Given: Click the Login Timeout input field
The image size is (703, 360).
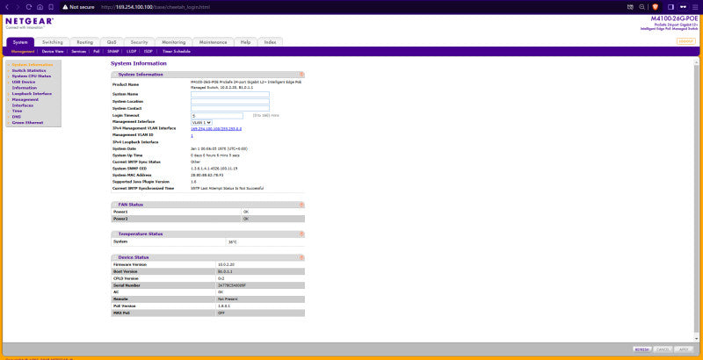Looking at the screenshot, I should click(x=217, y=116).
